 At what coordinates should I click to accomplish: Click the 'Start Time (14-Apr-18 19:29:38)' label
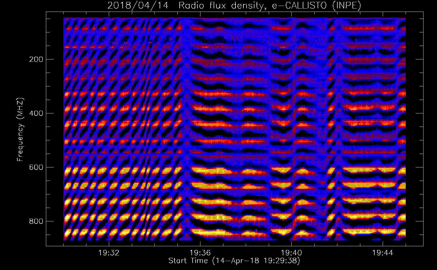(234, 261)
